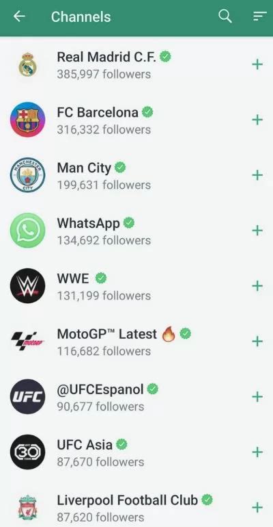This screenshot has width=273, height=527.
Task: Open the filter sort icon
Action: coord(260,16)
